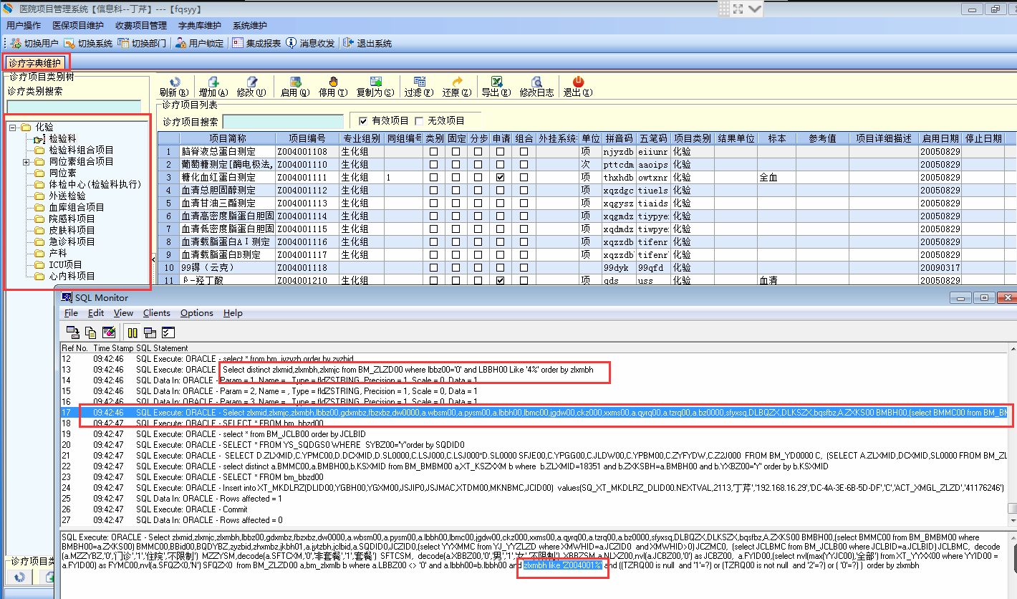Open the 用户操作 menu
Viewport: 1017px width, 599px height.
tap(24, 26)
